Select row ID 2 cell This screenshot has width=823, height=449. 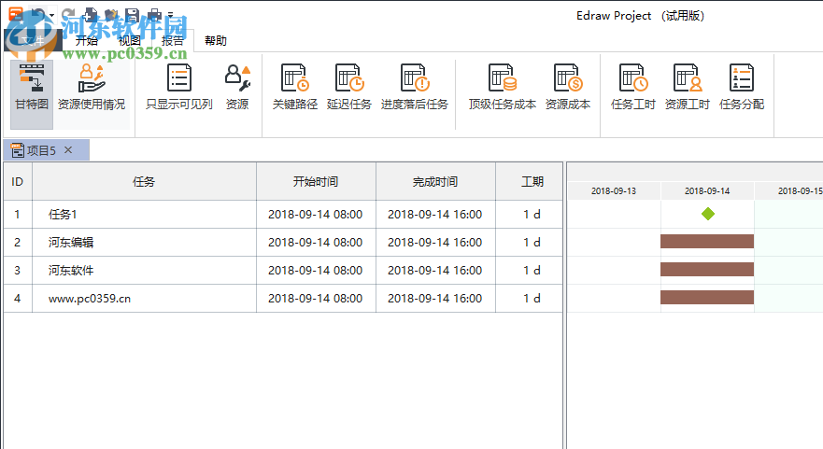(18, 243)
